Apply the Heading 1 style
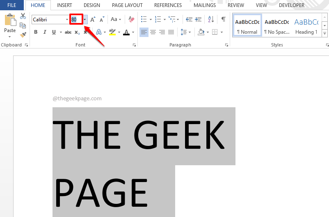Screen dimensions: 329x217 (306, 27)
